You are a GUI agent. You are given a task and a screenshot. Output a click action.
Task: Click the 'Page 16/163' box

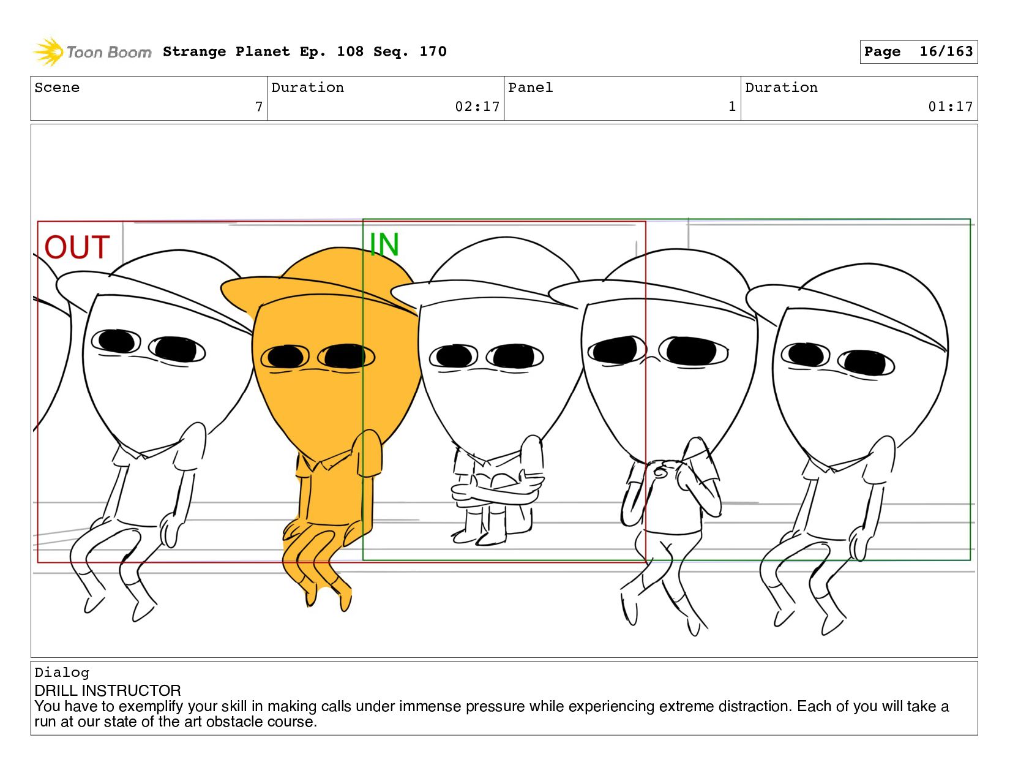(x=918, y=51)
